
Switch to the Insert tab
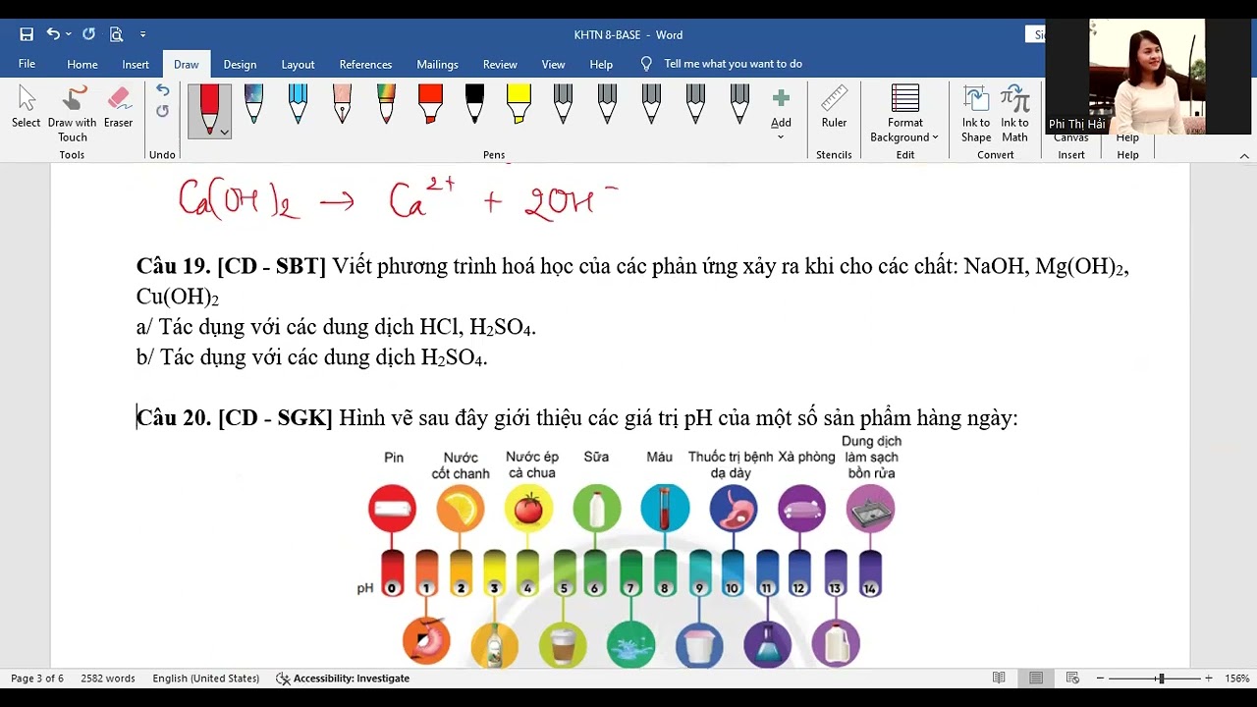pos(136,64)
